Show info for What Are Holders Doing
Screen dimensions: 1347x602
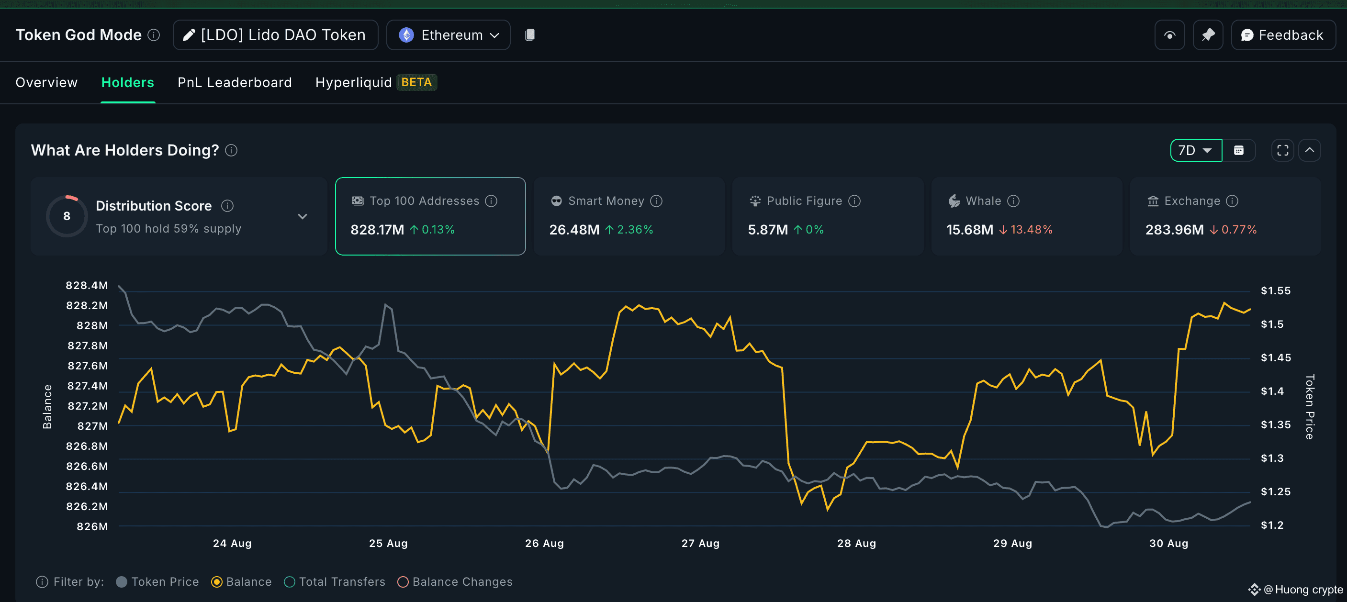[231, 150]
